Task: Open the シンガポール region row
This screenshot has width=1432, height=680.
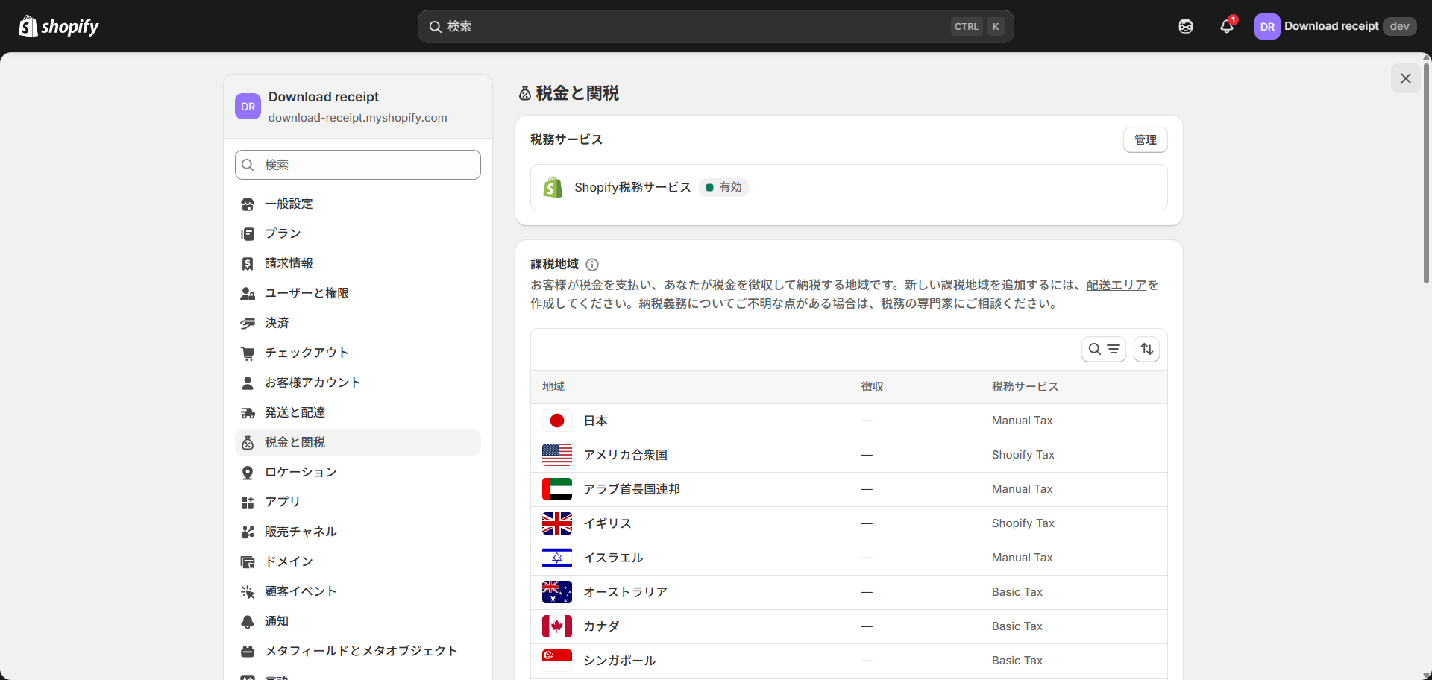Action: coord(849,661)
